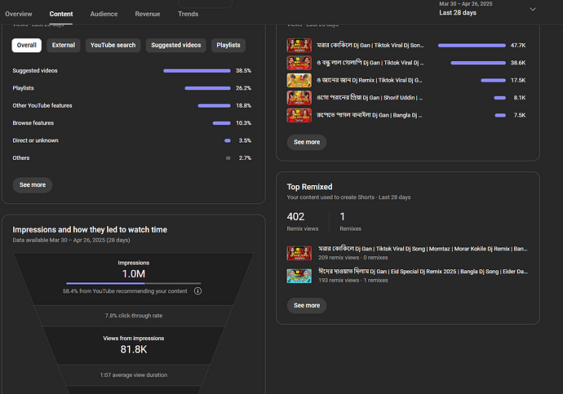Viewport: 563px width, 394px height.
Task: Open video title with 47.7K views
Action: (370, 45)
